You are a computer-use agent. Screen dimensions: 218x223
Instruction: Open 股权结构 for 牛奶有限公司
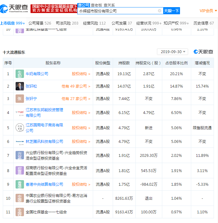coord(81,74)
